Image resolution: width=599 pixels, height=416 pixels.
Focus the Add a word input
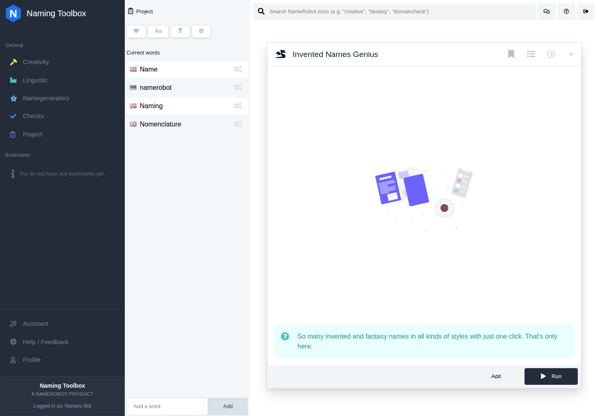tap(167, 406)
